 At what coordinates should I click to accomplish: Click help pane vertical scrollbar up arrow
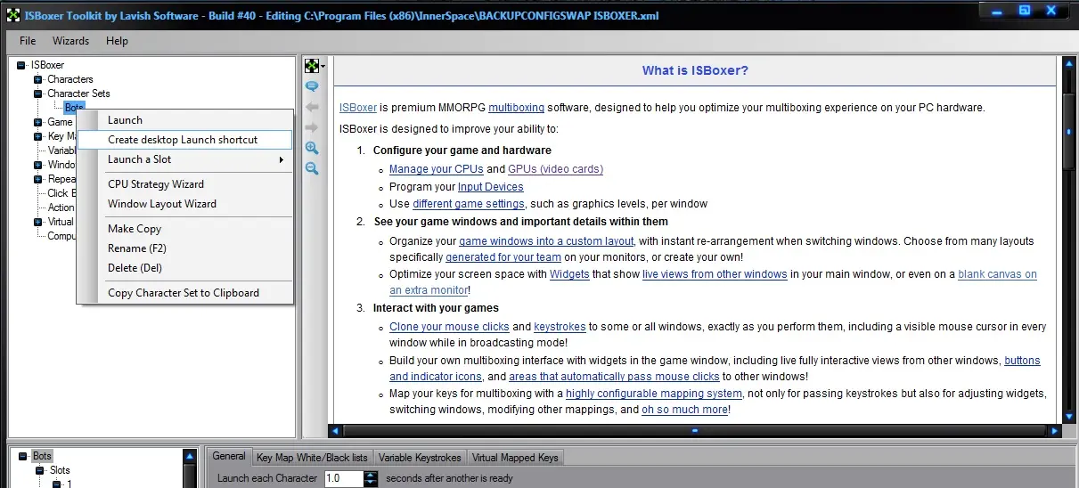(x=1069, y=64)
